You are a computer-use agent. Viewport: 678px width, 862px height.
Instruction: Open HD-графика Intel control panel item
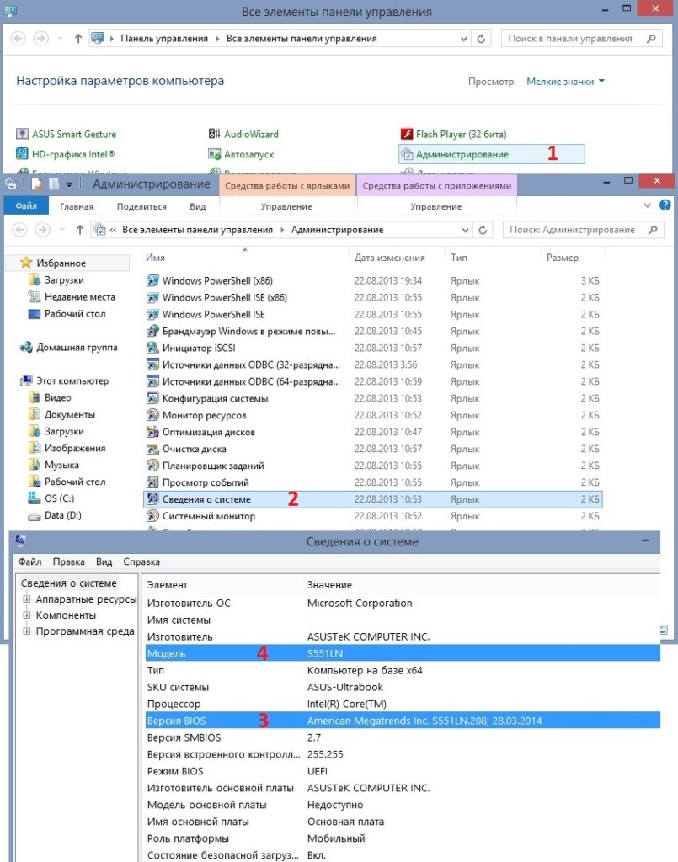click(66, 154)
